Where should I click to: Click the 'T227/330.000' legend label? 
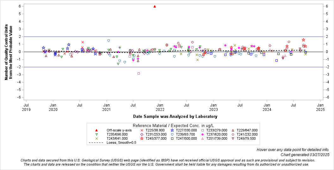tap(186, 130)
